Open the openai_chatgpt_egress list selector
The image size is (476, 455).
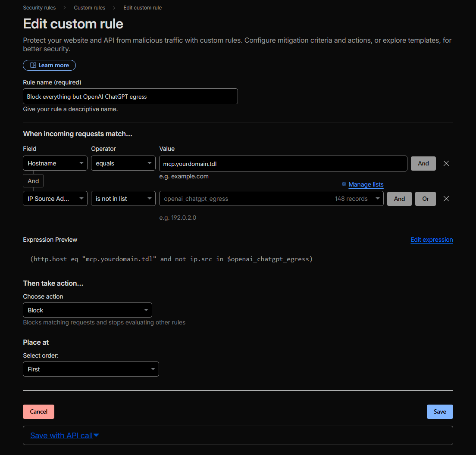(x=271, y=199)
